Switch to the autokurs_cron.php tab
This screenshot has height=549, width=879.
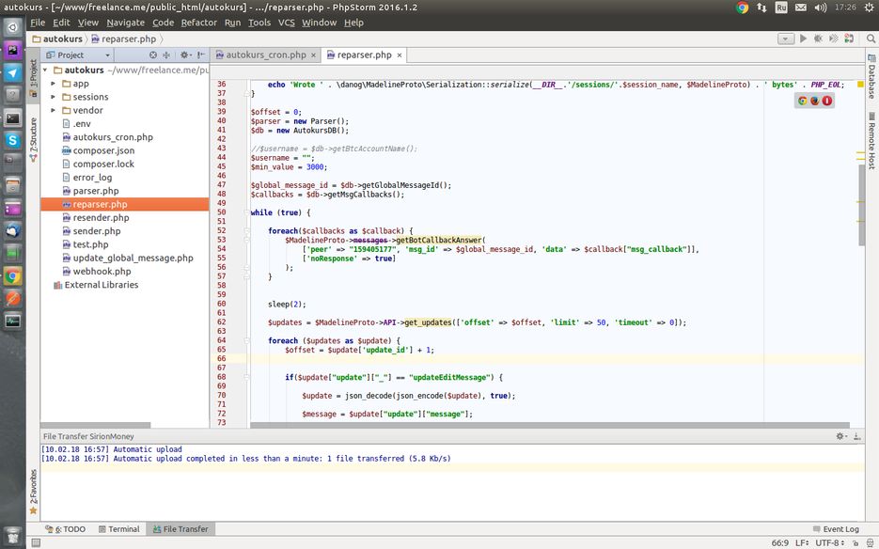[266, 55]
